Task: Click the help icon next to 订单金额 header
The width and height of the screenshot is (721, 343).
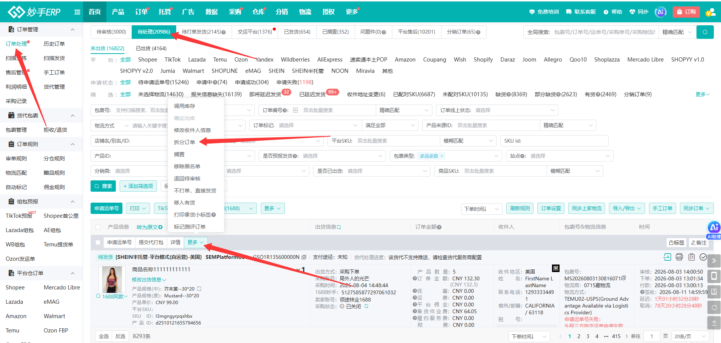Action: click(x=439, y=227)
